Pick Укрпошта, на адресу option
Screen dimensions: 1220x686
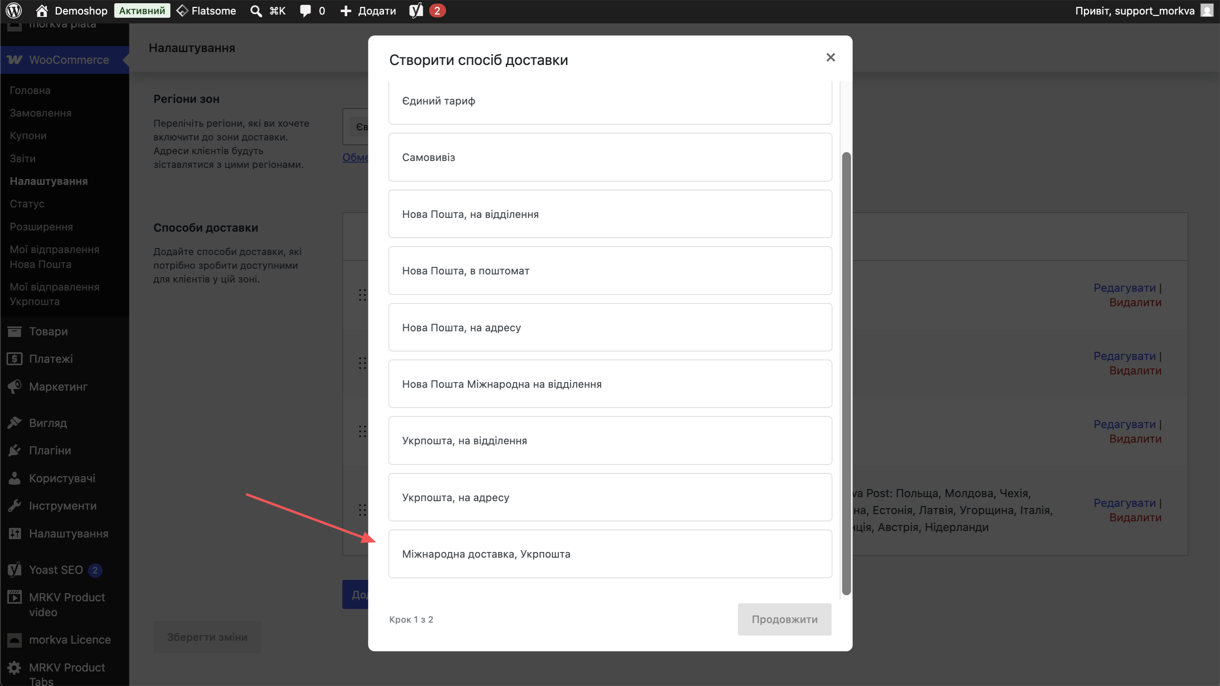click(610, 498)
